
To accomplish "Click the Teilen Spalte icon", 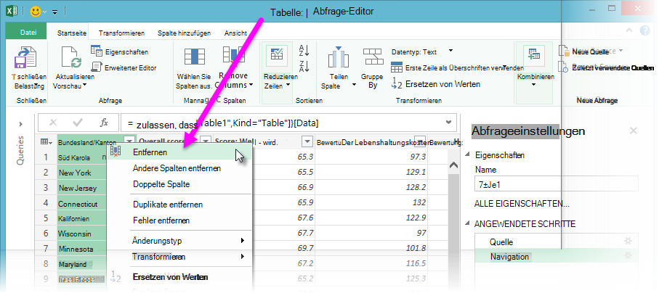I will click(339, 57).
